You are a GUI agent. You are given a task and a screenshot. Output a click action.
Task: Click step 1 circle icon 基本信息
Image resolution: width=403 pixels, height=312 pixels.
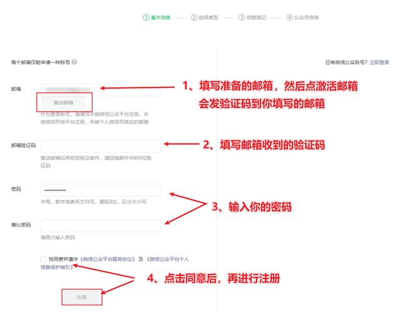coord(146,17)
